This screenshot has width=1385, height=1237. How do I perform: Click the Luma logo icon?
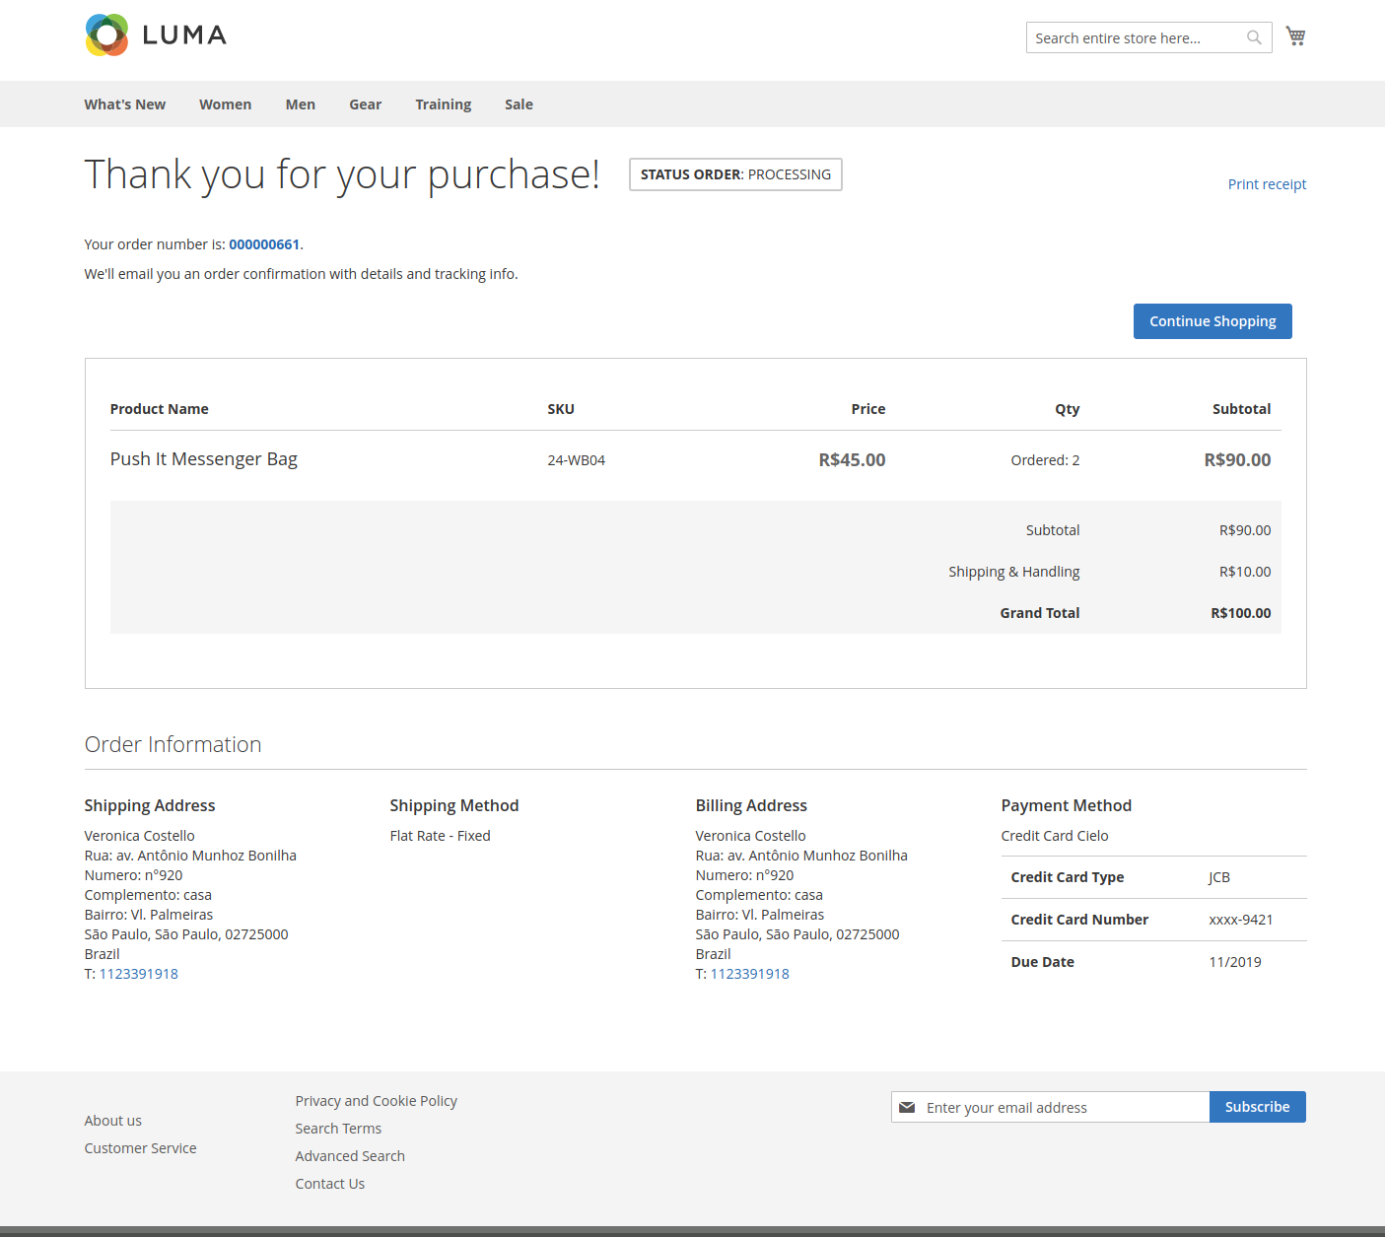(106, 35)
